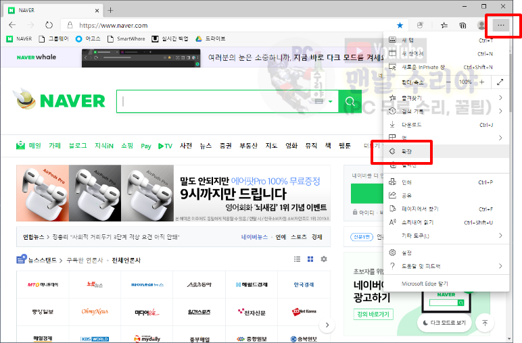Expand the 검색 기록 submenu
This screenshot has height=343, width=522.
click(446, 111)
